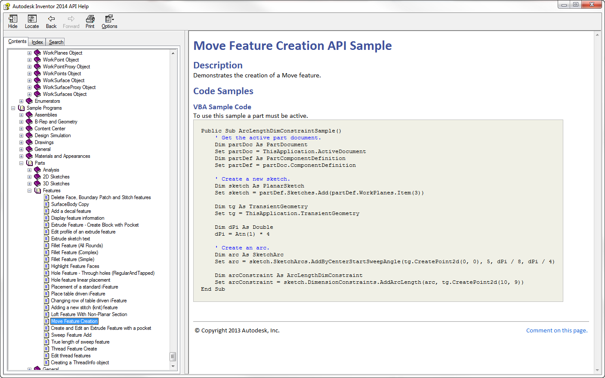Switch to the Contents tab
Image resolution: width=605 pixels, height=378 pixels.
click(x=17, y=41)
